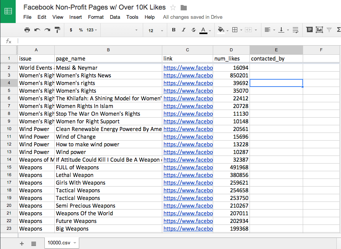Select column E header
The width and height of the screenshot is (341, 249).
tap(276, 50)
